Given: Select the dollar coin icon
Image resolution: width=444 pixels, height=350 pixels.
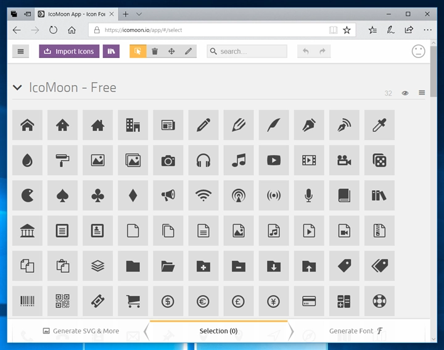Looking at the screenshot, I should tap(168, 301).
